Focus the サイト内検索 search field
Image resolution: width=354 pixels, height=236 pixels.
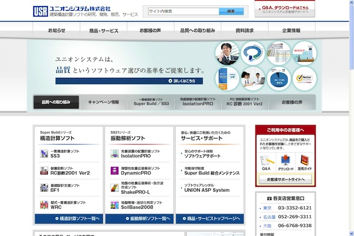click(183, 11)
